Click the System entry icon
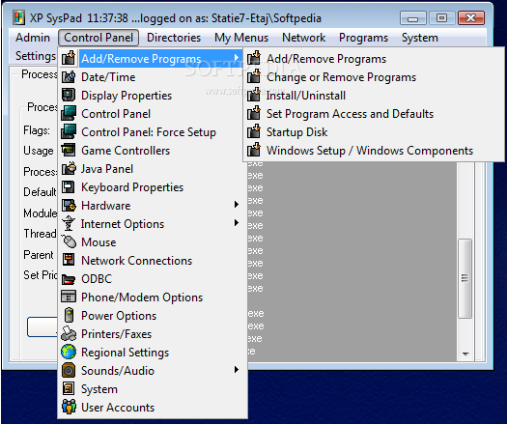 pos(69,388)
